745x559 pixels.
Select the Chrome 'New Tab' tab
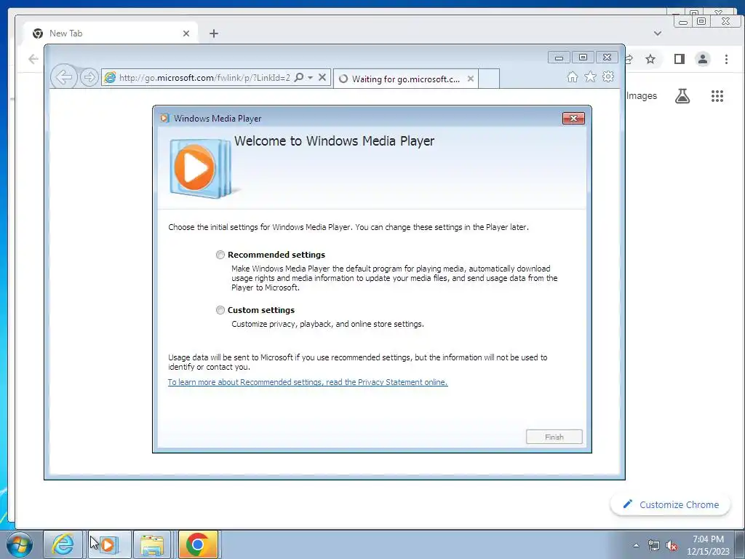tap(111, 33)
